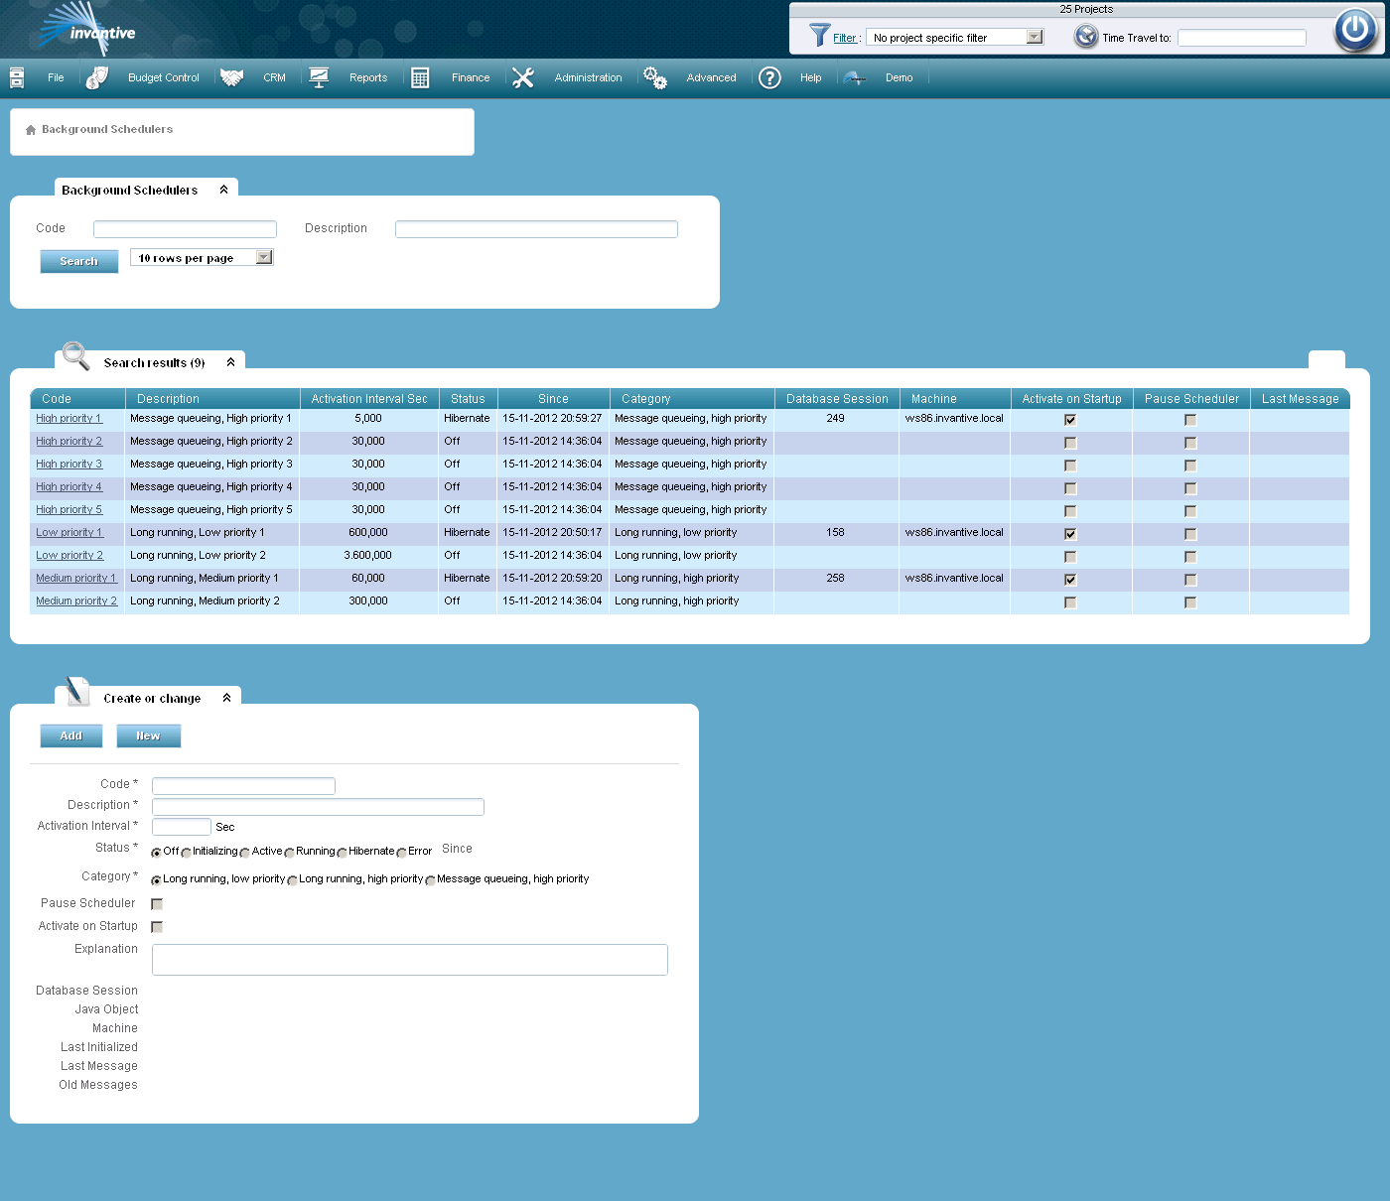Check the Pause Scheduler form checkbox
The image size is (1390, 1201).
[x=157, y=904]
